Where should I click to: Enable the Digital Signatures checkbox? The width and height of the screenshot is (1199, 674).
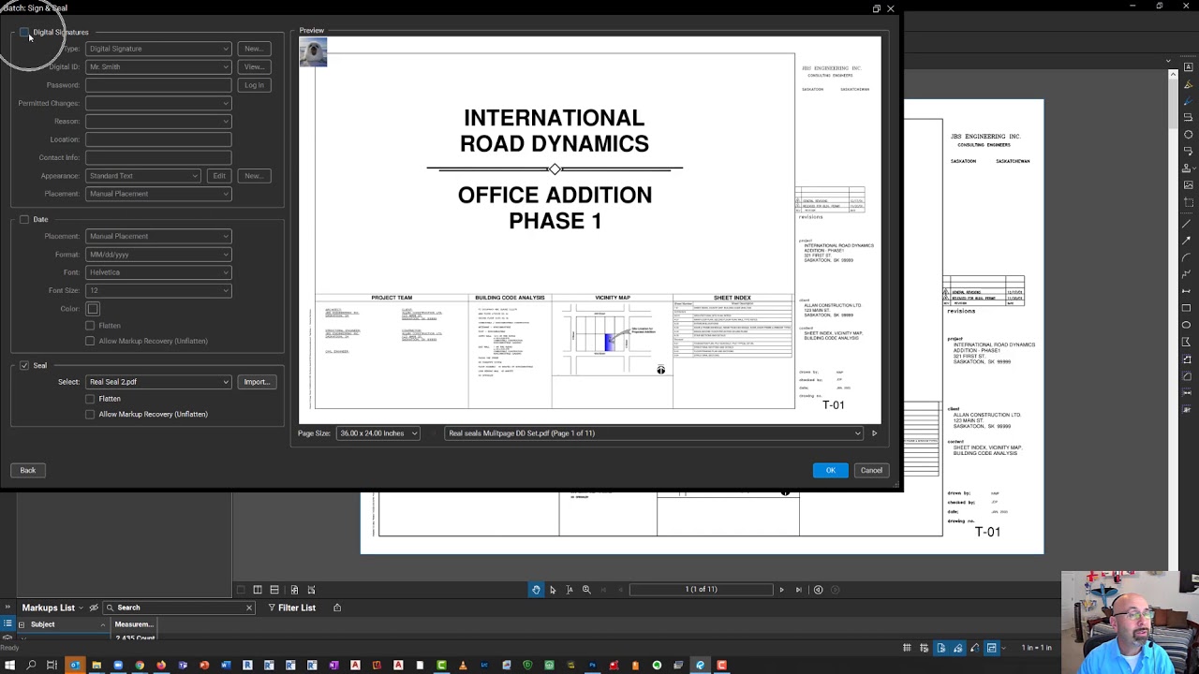[24, 32]
